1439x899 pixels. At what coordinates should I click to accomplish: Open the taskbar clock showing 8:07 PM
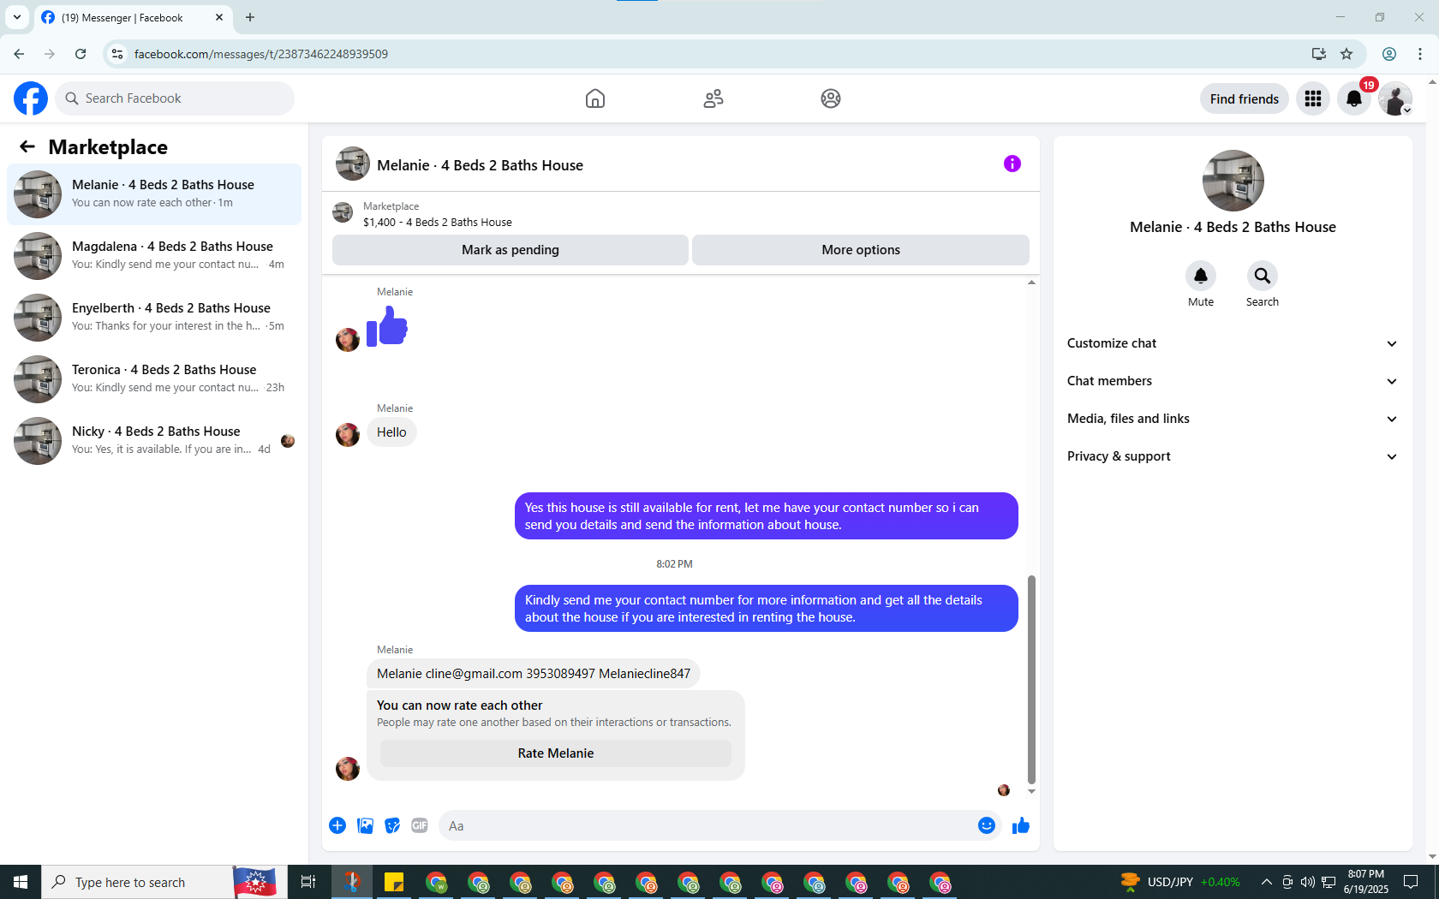(x=1366, y=882)
